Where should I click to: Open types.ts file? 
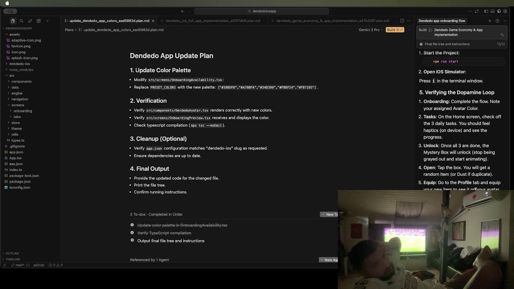(x=18, y=140)
